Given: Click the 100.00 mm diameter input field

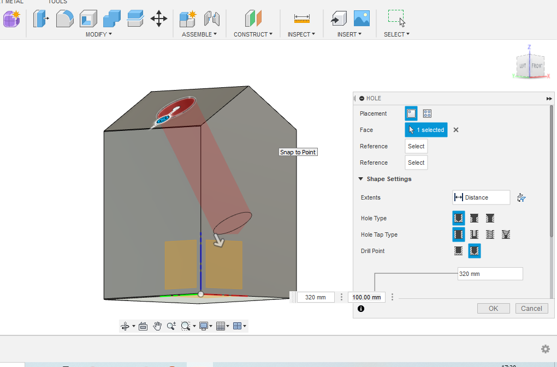Looking at the screenshot, I should [366, 297].
